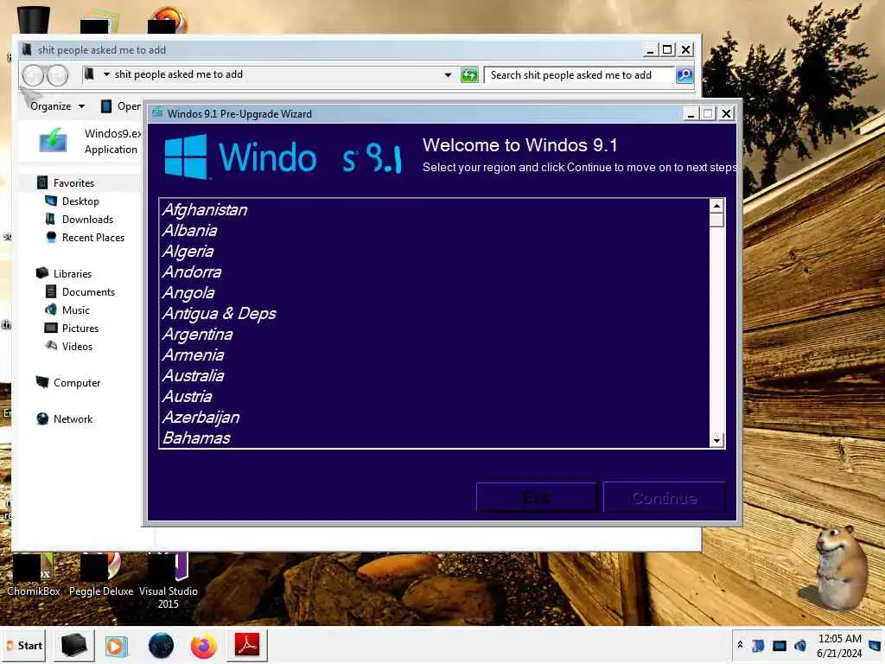Select Peggle Deluxe desktop shortcut
885x664 pixels.
pyautogui.click(x=101, y=576)
